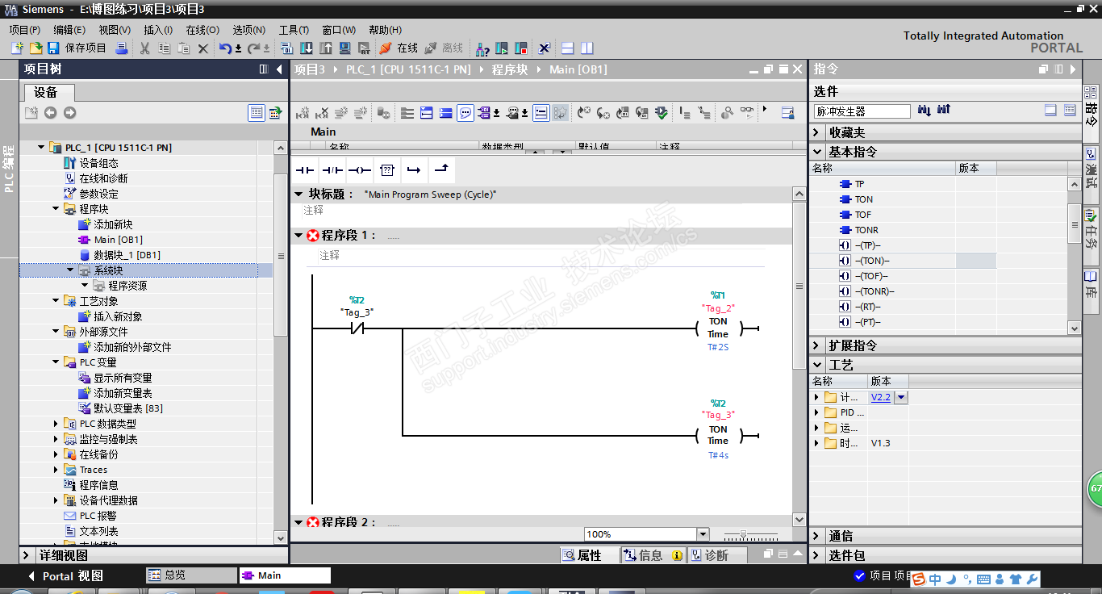Click the delete X icon in main toolbar
The image size is (1102, 594).
(x=203, y=48)
